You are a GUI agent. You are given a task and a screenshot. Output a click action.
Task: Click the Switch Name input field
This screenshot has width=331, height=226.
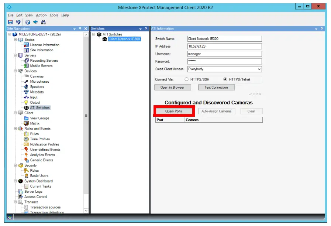[x=225, y=39]
